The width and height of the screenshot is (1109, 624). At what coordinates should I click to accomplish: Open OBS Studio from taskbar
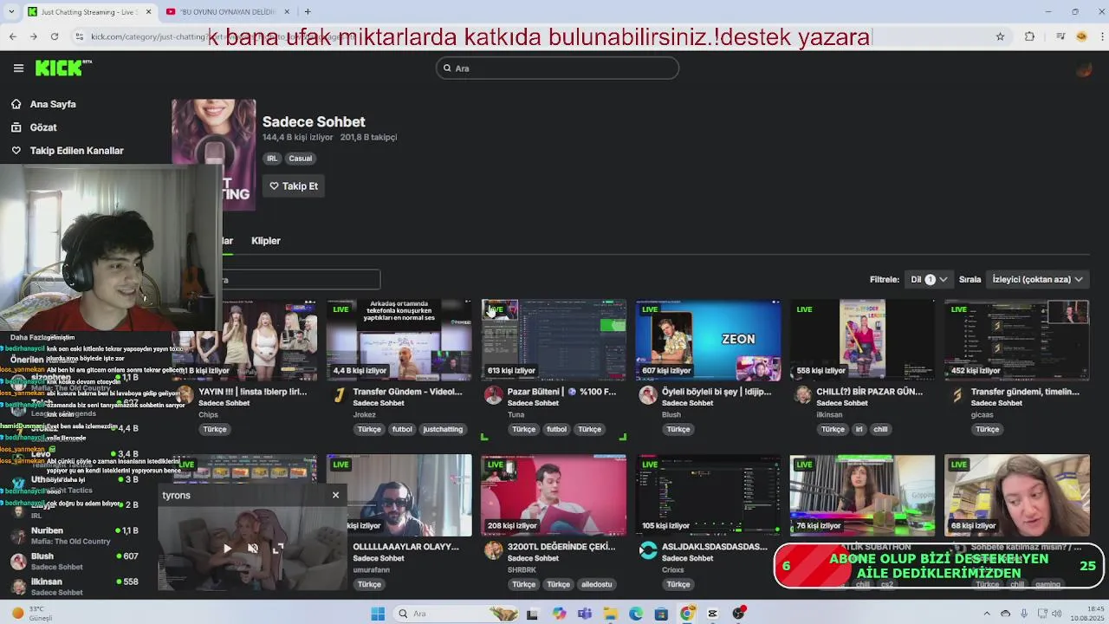pyautogui.click(x=738, y=614)
